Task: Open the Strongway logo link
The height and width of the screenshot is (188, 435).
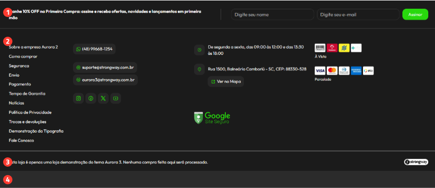Action: point(416,162)
